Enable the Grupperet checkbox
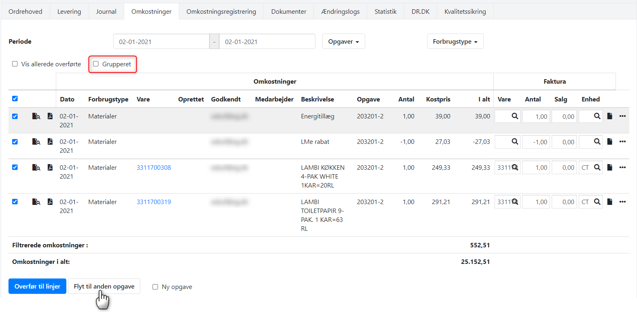The image size is (637, 312). pyautogui.click(x=96, y=64)
